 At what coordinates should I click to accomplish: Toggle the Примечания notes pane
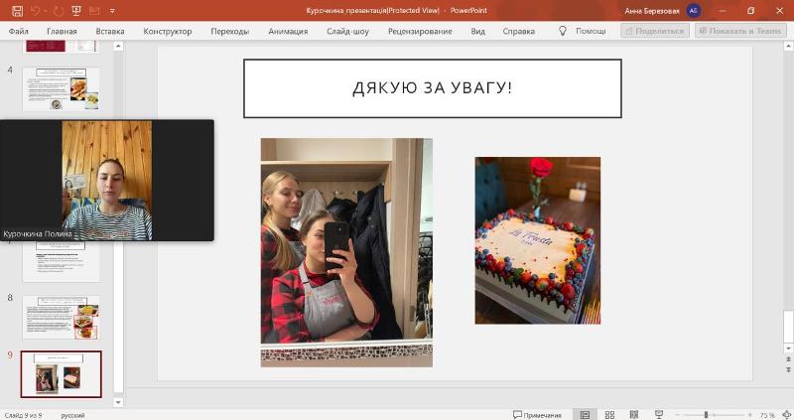pos(537,414)
